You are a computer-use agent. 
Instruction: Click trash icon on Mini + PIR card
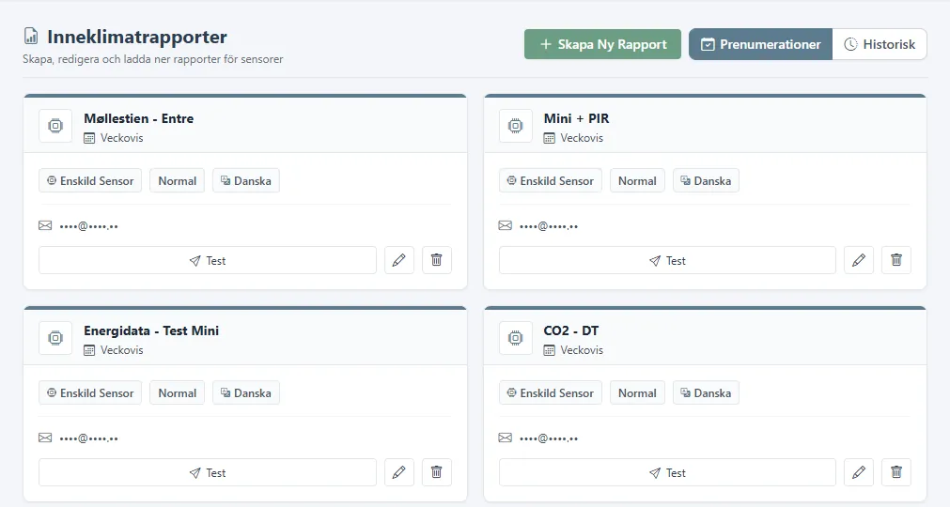[896, 260]
